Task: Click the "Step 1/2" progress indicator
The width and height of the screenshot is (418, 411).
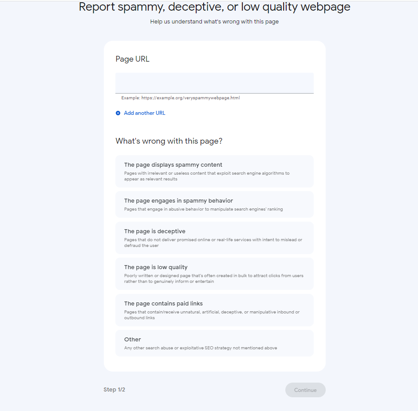Action: [114, 390]
